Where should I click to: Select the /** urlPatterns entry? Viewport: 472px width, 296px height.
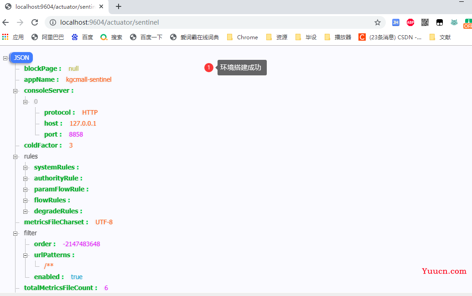[49, 265]
